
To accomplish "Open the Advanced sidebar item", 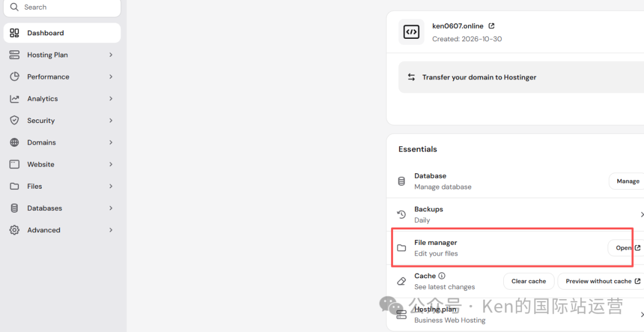I will (x=62, y=230).
